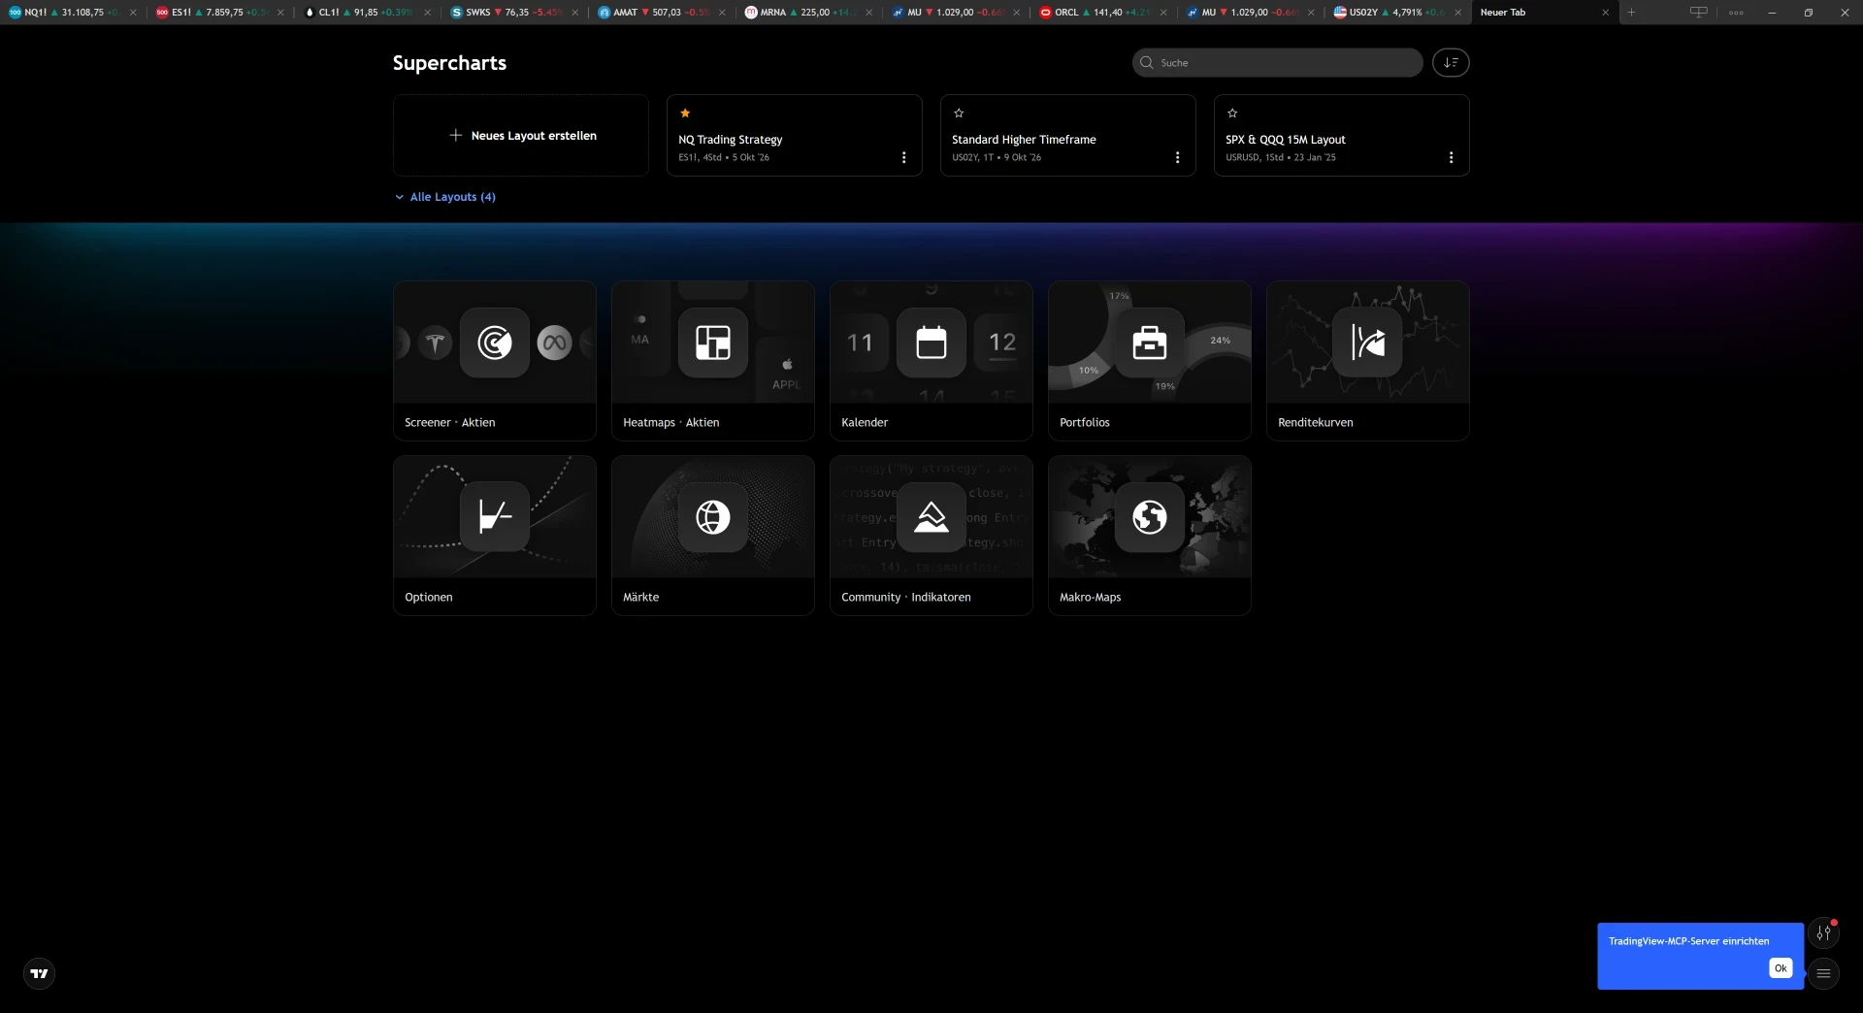Open NQ Trading Strategy three-dot menu

904,157
